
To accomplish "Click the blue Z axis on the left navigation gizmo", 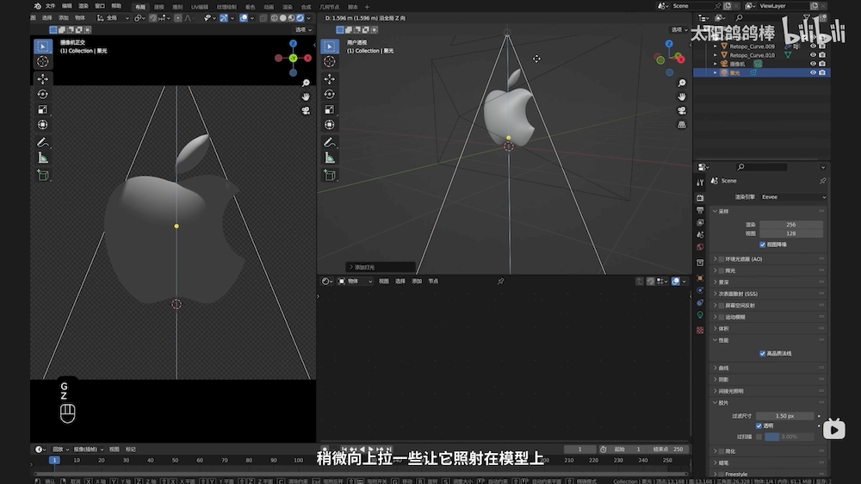I will tap(294, 43).
